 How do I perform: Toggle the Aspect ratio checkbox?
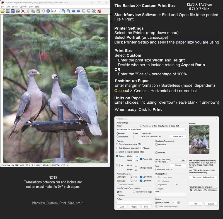pos(141,159)
